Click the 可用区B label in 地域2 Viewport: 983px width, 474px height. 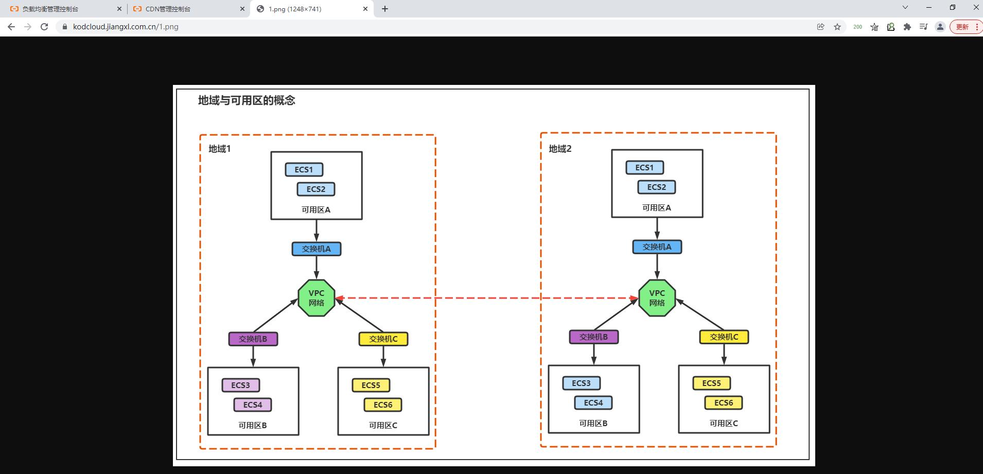coord(593,423)
